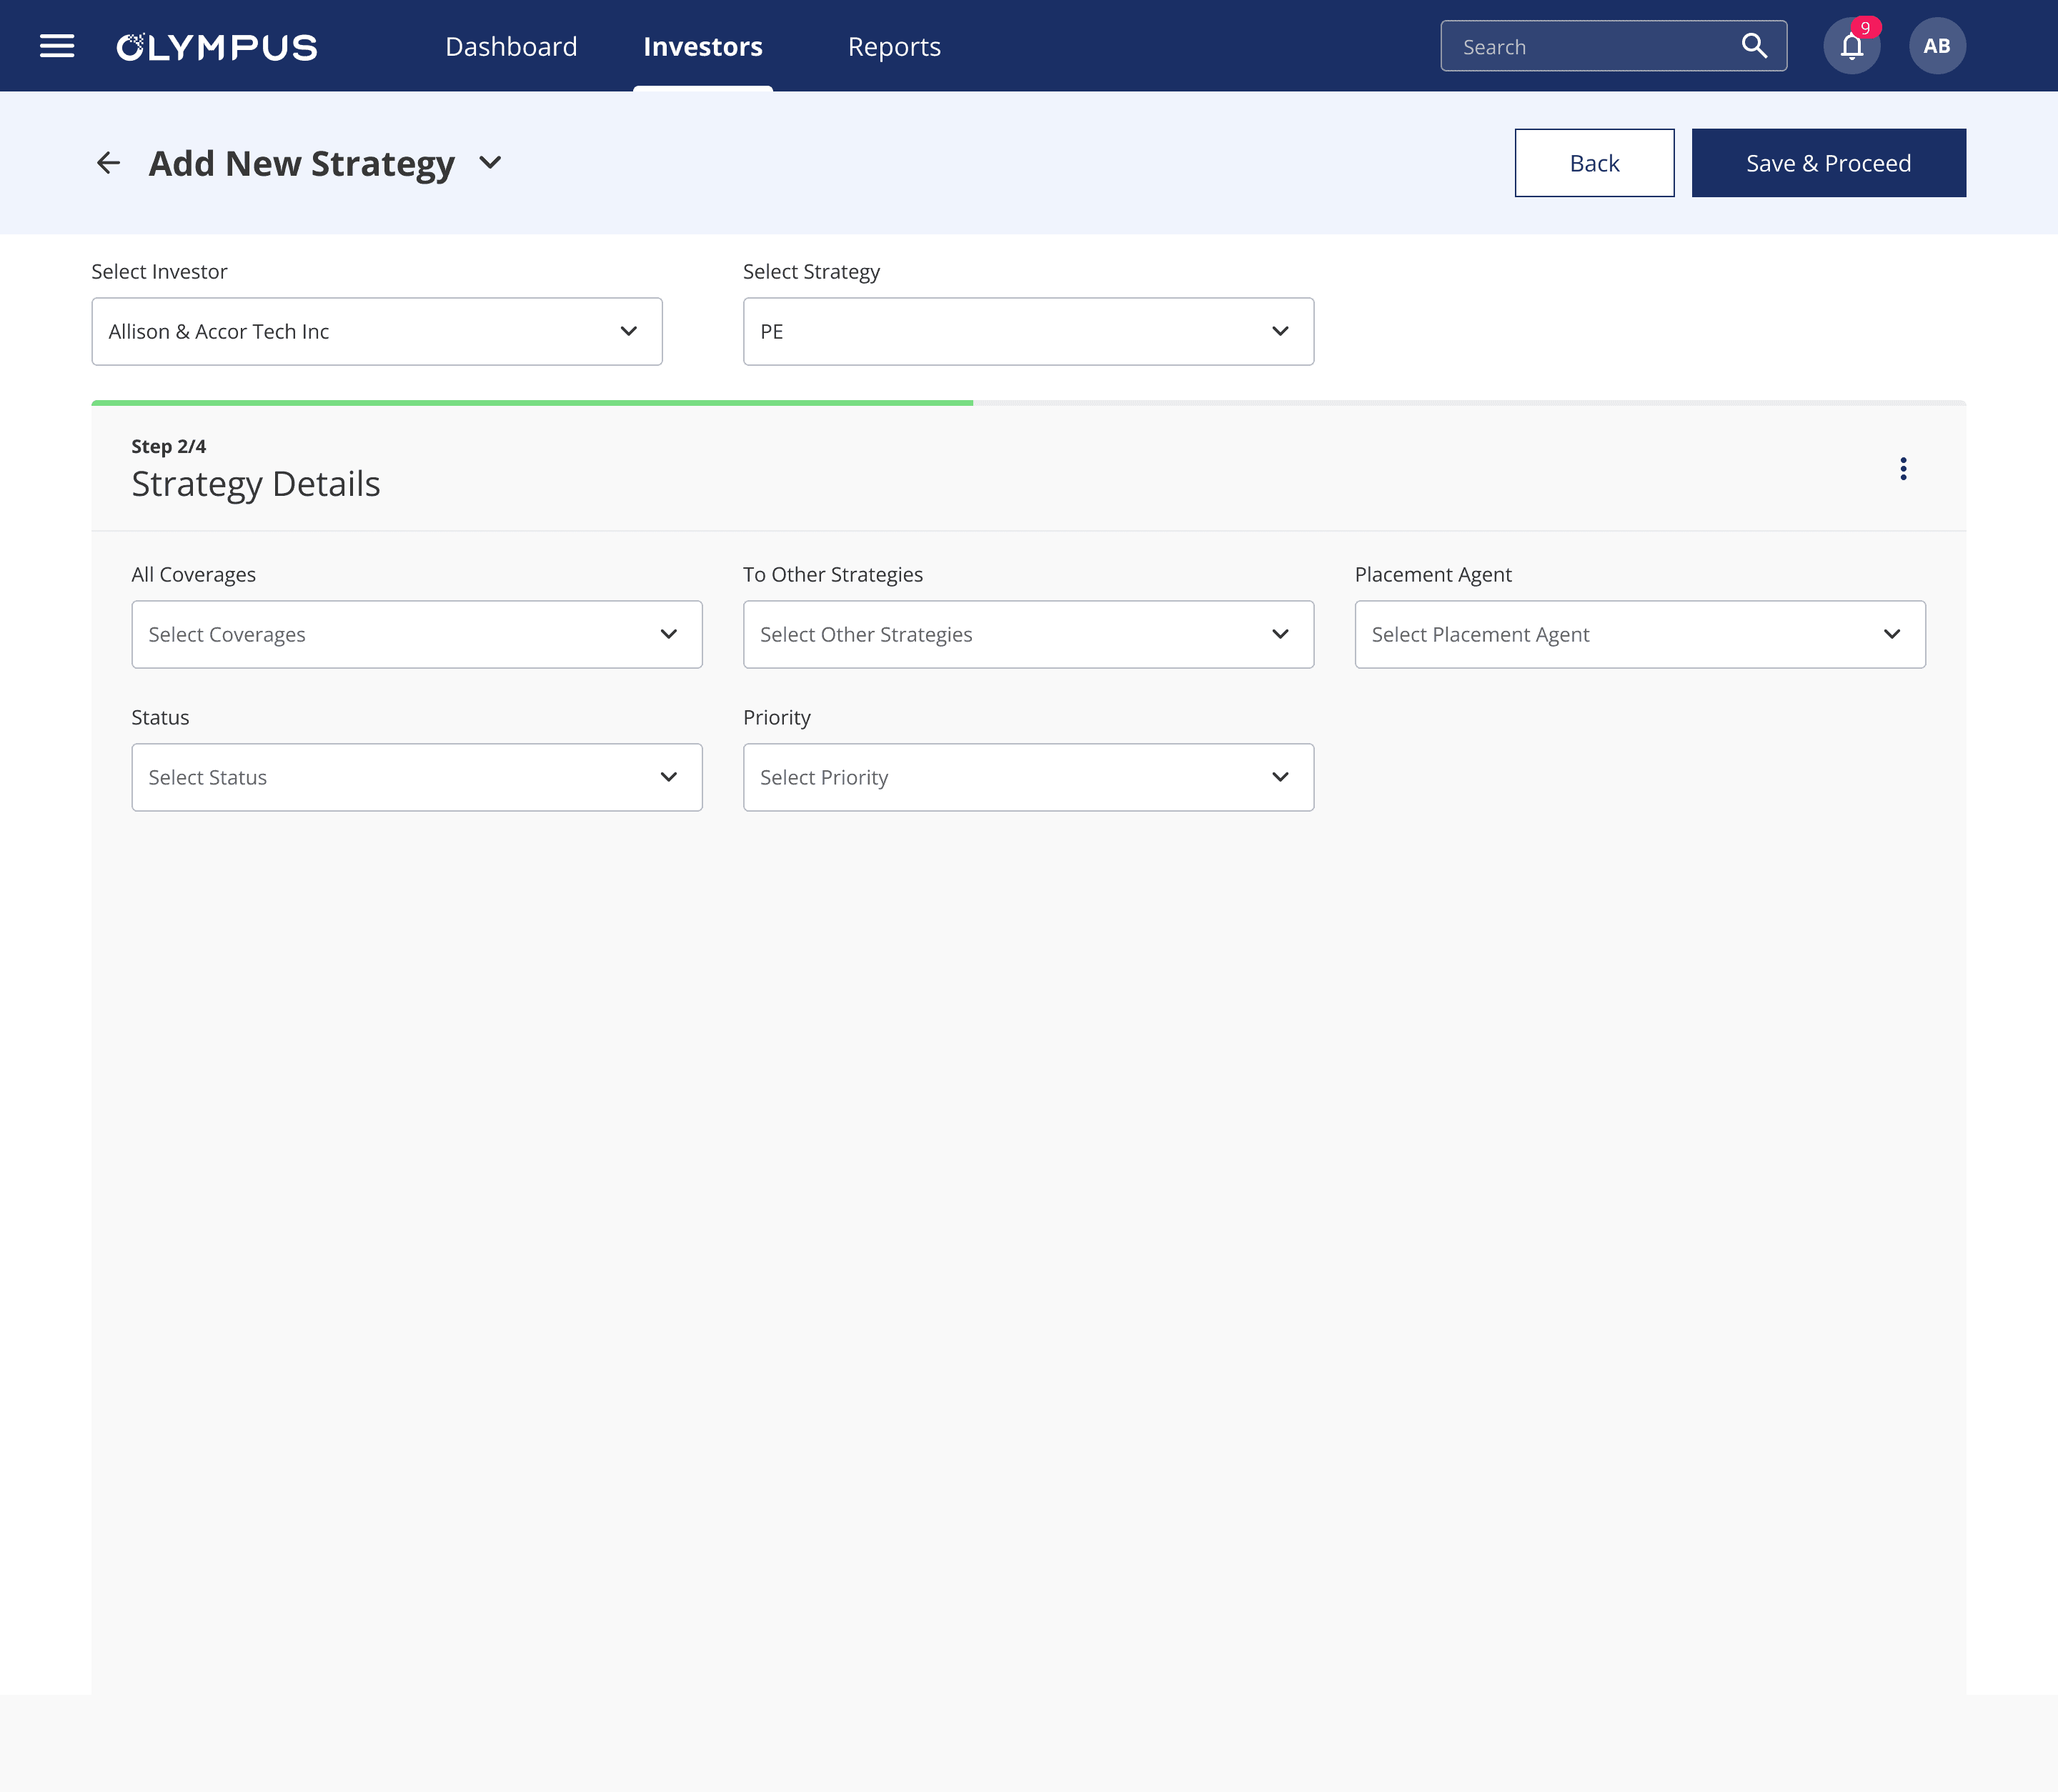Open the AB user avatar menu

pyautogui.click(x=1936, y=46)
